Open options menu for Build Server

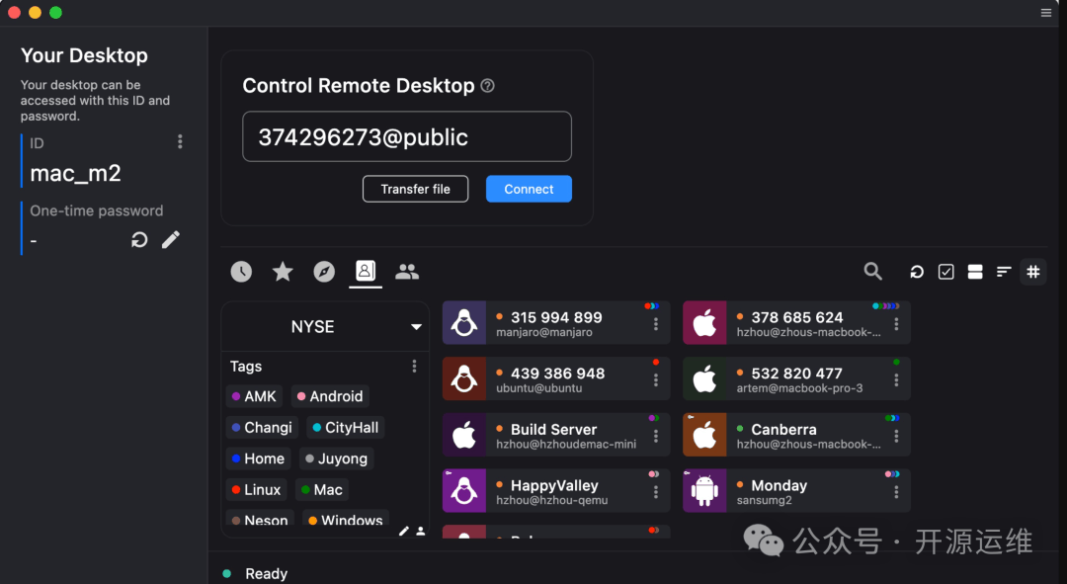[x=656, y=436]
